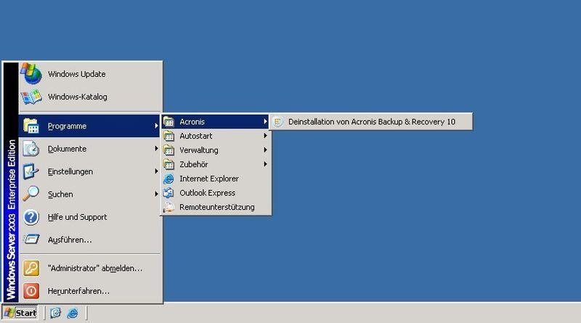Click the Dokumente icon
Screen dimensions: 581x323
(x=31, y=149)
